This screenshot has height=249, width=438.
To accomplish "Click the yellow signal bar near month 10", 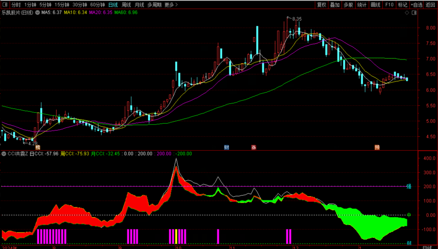I will [x=176, y=236].
